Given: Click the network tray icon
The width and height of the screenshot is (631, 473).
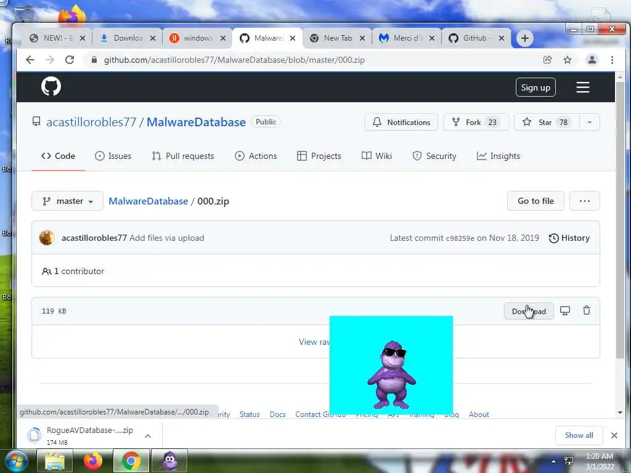Looking at the screenshot, I should coord(569,461).
